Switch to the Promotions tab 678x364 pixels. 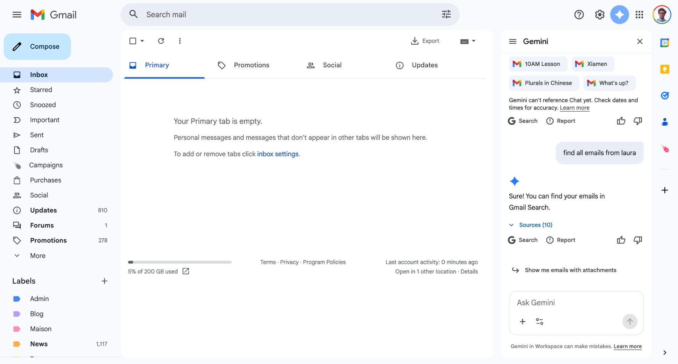click(251, 65)
